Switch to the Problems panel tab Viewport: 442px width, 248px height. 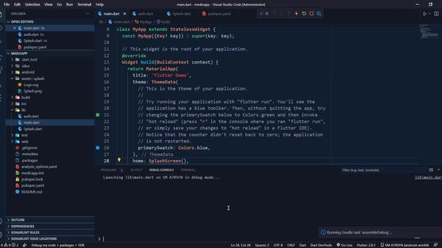tap(108, 170)
